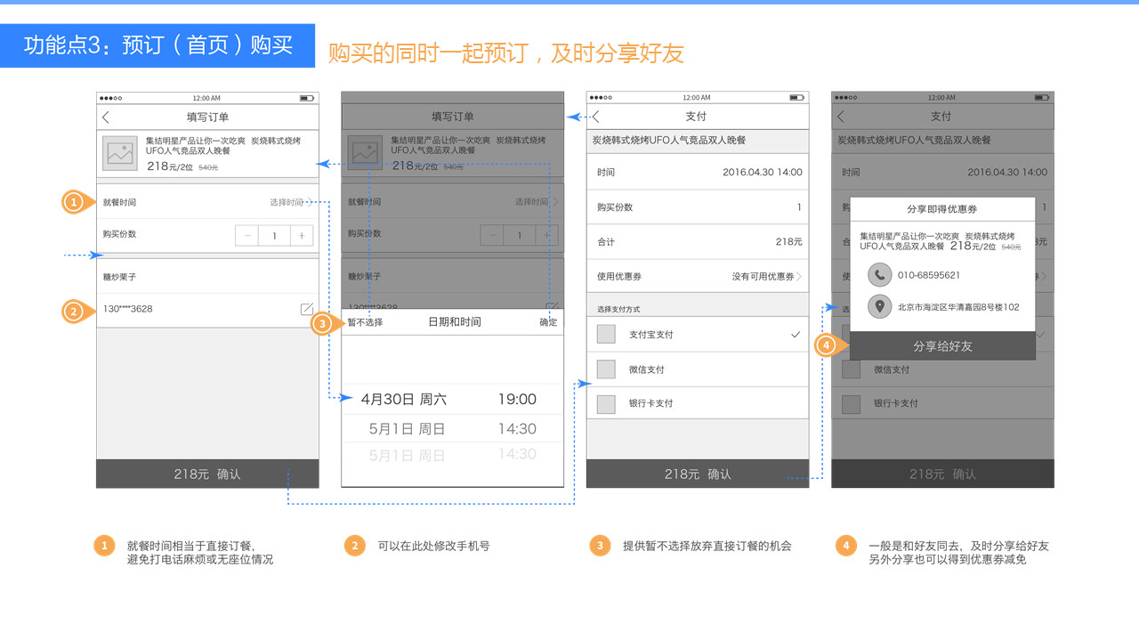Tap edit icon beside phone number 130****3628
This screenshot has height=641, width=1139.
click(x=307, y=309)
